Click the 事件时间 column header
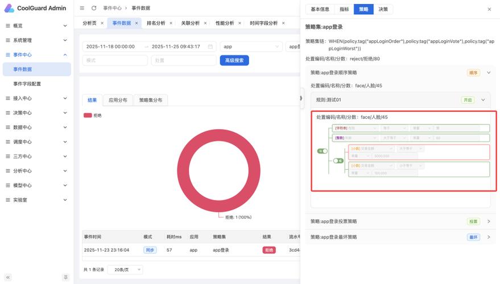This screenshot has width=500, height=284. [93, 237]
